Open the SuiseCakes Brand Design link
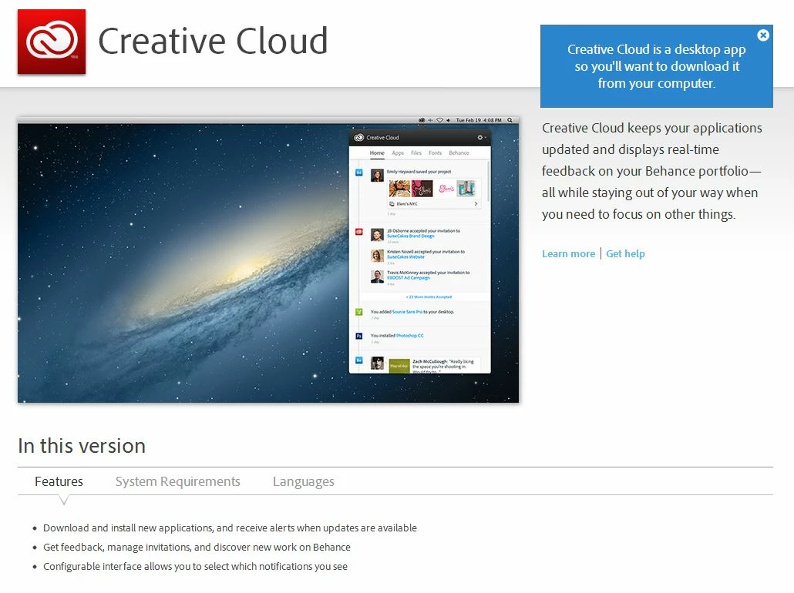This screenshot has width=794, height=593. coord(411,236)
